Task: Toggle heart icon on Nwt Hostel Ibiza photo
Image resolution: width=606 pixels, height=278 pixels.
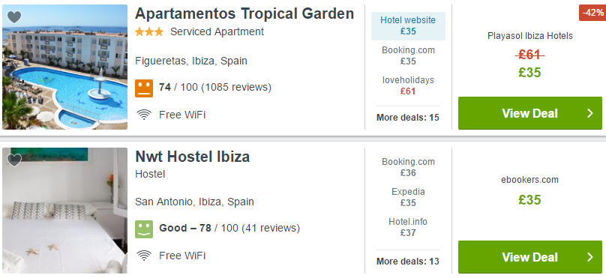Action: click(14, 160)
